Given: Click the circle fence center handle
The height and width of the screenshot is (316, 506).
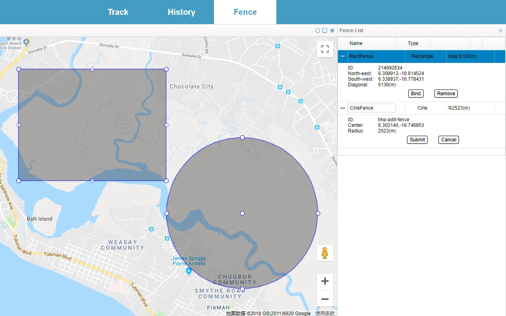Looking at the screenshot, I should tap(242, 213).
